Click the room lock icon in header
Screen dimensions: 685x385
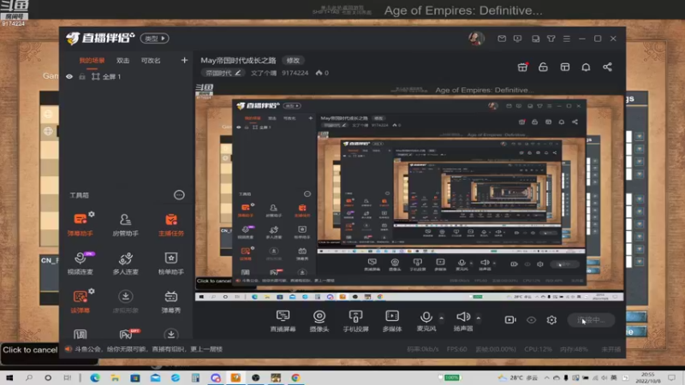[543, 67]
